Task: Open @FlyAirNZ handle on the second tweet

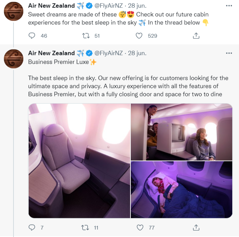Action: [109, 53]
